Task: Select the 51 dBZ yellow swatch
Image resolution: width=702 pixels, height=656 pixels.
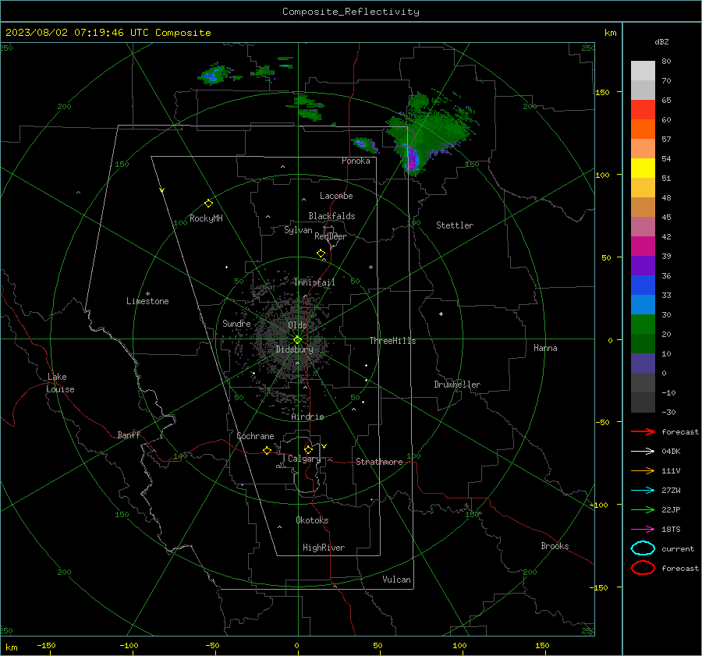Action: pos(643,168)
